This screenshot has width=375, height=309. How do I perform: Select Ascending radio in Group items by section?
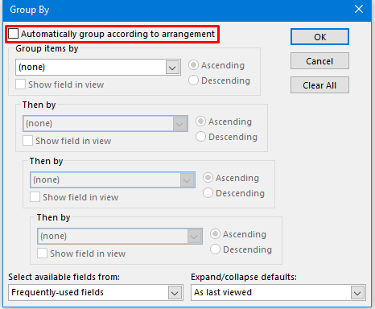point(193,65)
